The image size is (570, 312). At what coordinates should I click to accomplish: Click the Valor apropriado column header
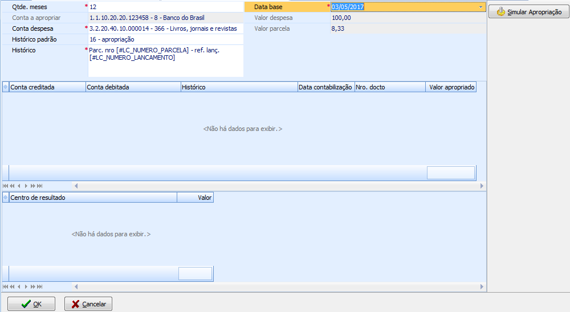tap(451, 87)
